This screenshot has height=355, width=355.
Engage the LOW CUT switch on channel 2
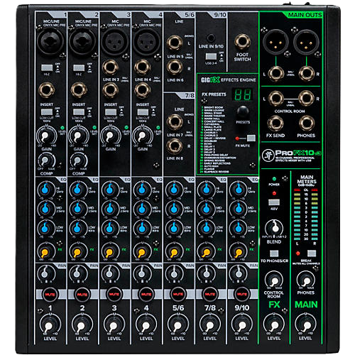(79, 112)
